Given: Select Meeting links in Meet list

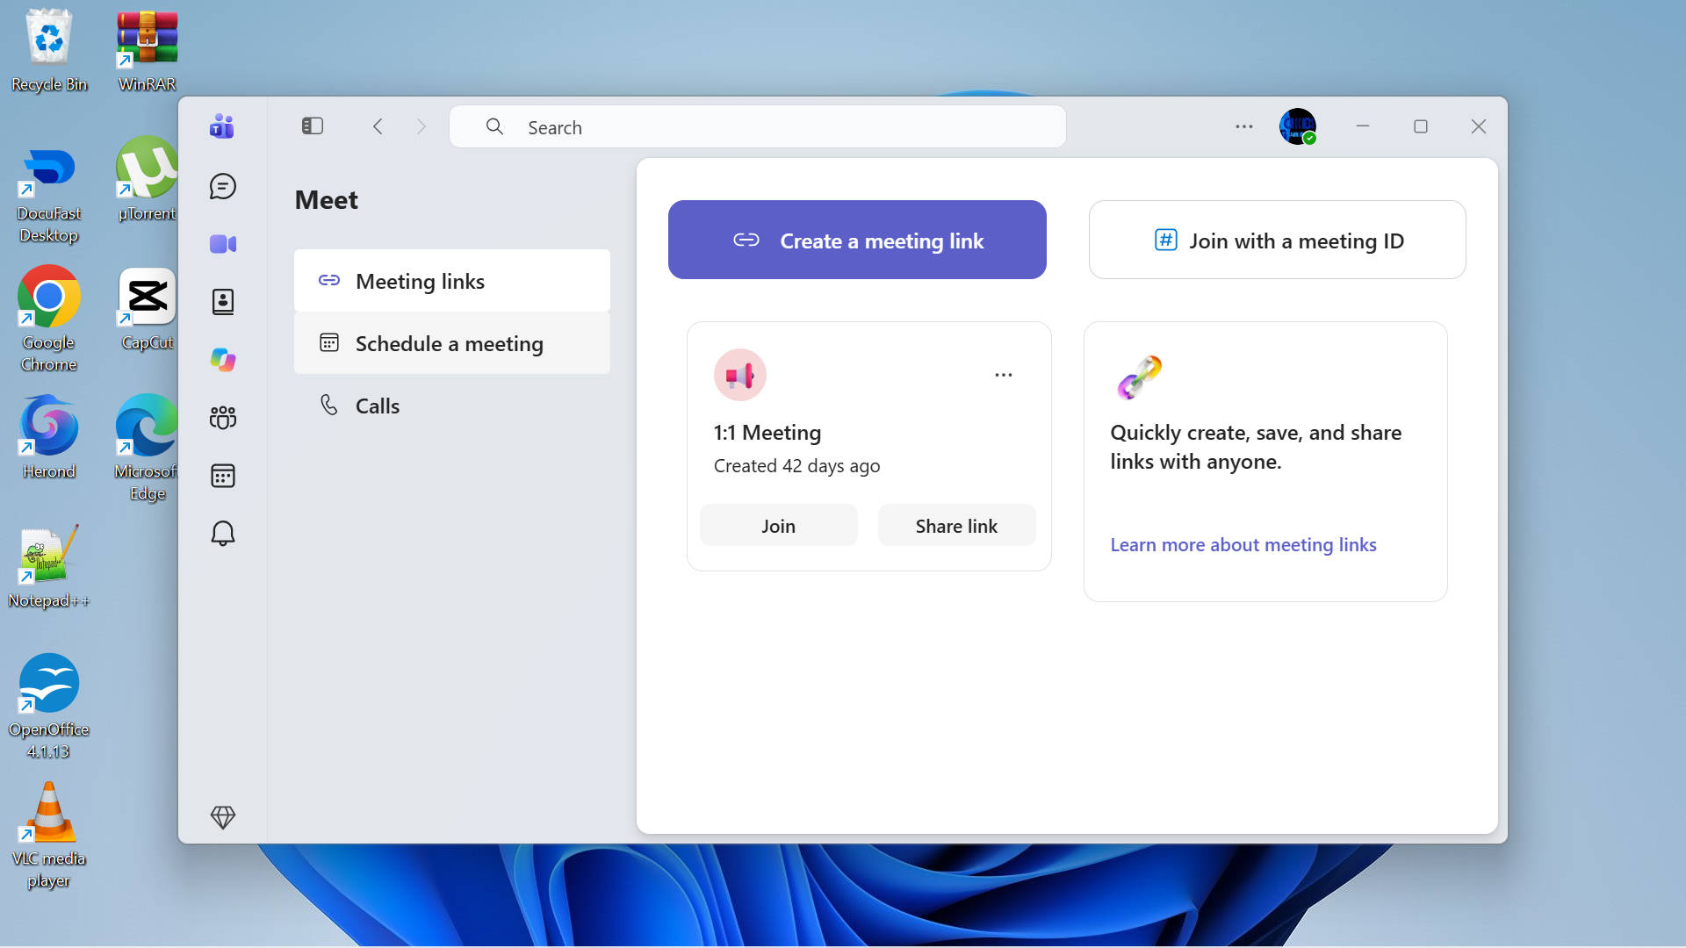Looking at the screenshot, I should point(452,281).
